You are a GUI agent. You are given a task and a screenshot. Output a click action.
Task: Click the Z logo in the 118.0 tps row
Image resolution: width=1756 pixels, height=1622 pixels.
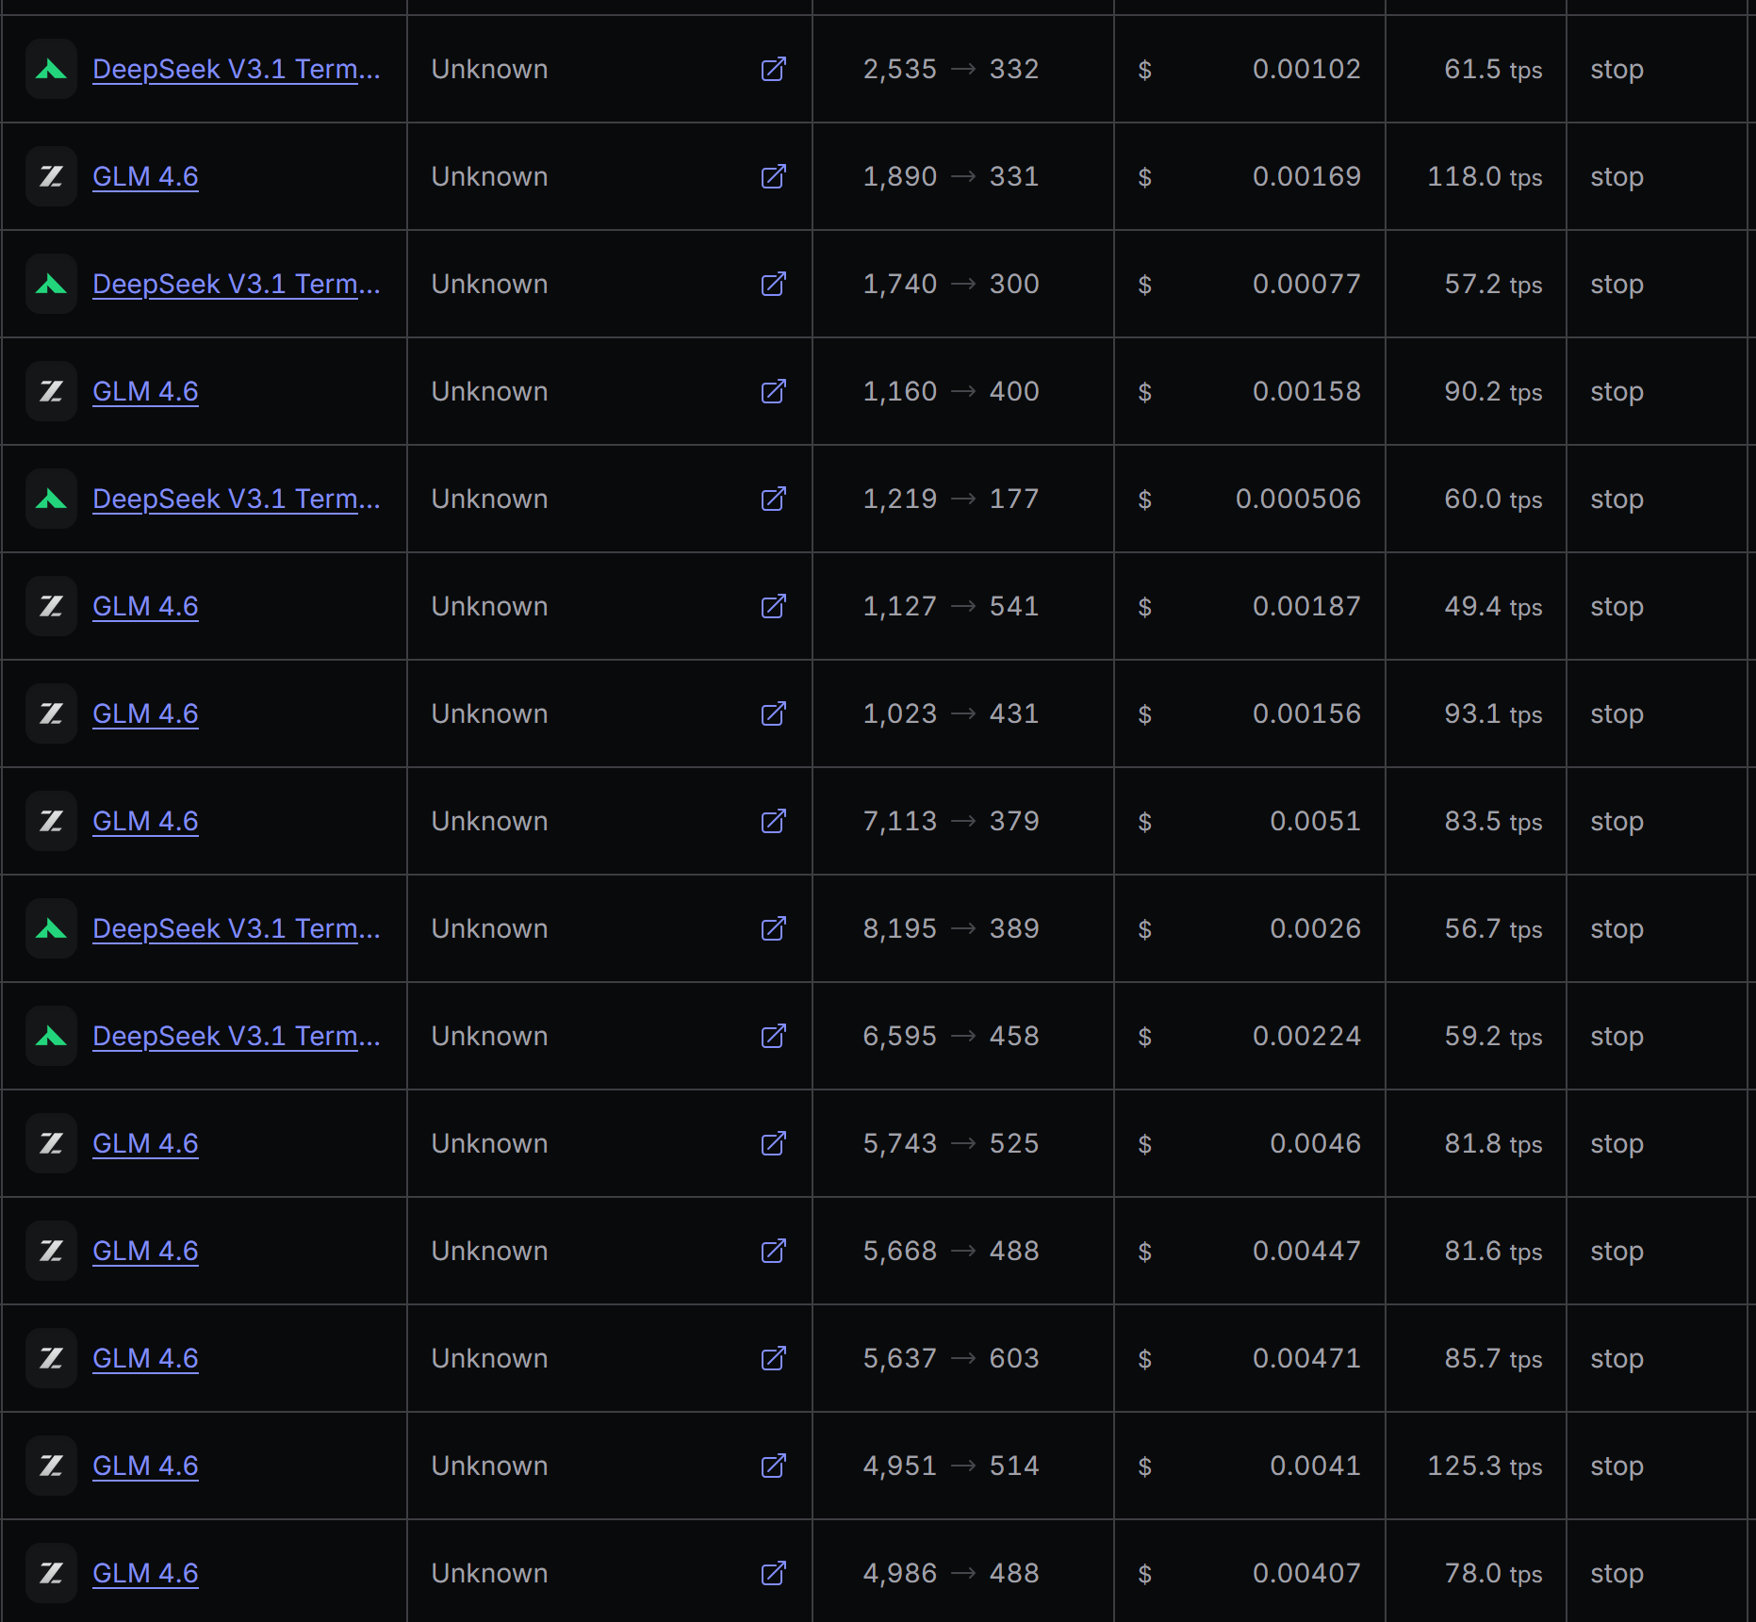51,177
